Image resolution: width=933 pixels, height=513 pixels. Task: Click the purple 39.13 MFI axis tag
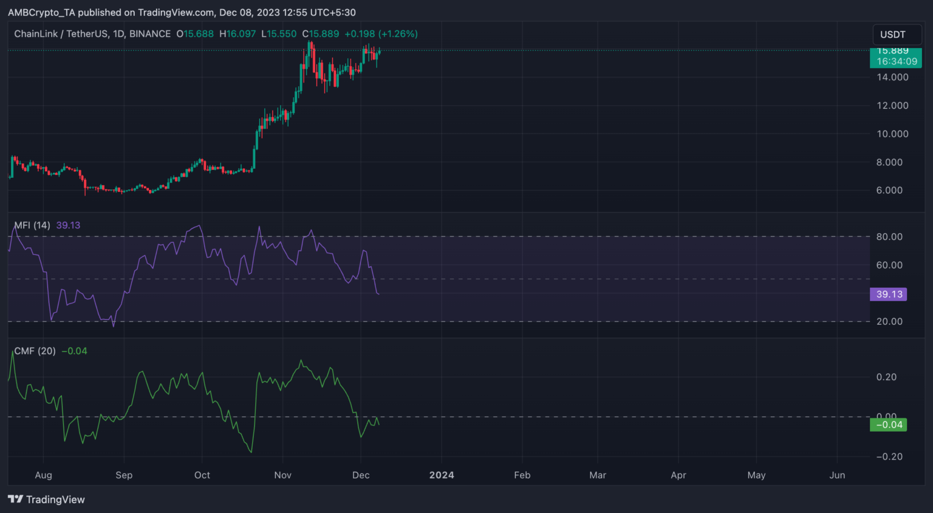coord(889,294)
